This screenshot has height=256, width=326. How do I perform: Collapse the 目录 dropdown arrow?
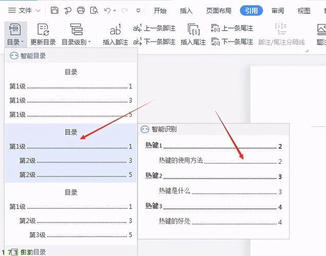(22, 42)
